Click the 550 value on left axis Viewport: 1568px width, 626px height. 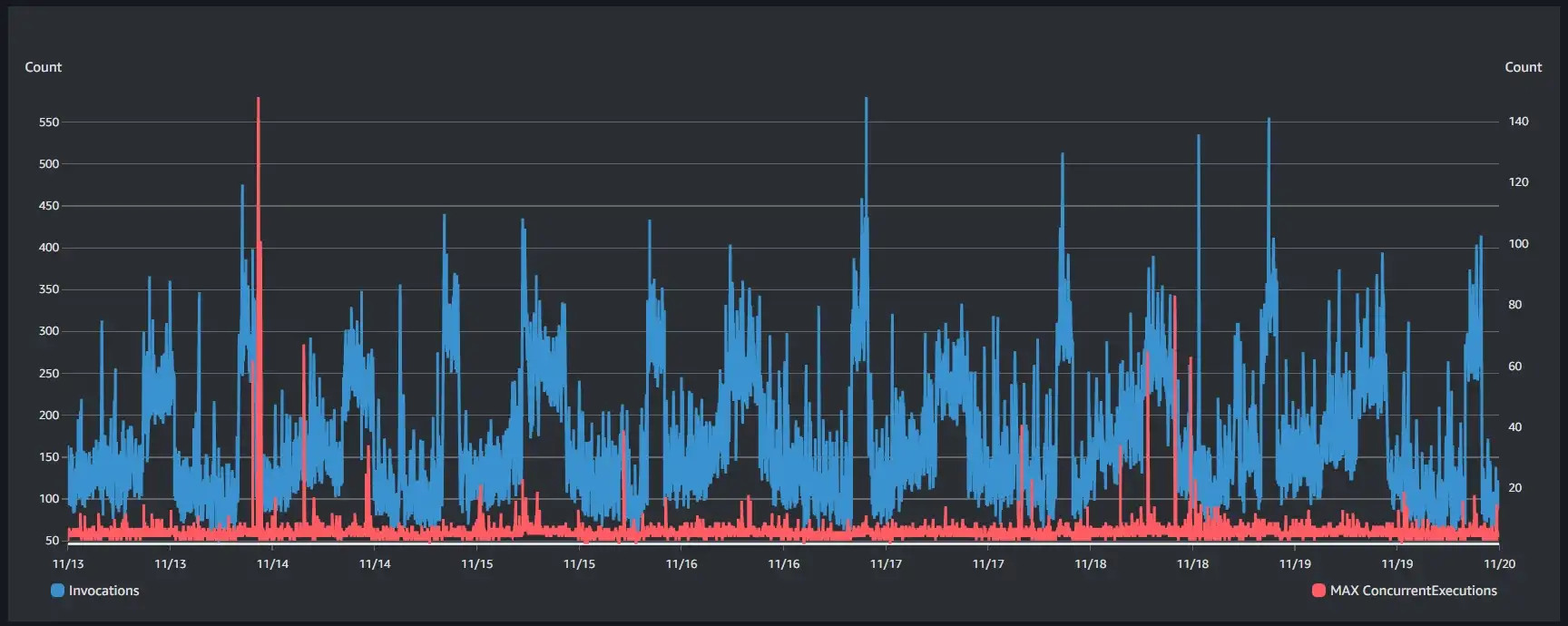pyautogui.click(x=49, y=122)
